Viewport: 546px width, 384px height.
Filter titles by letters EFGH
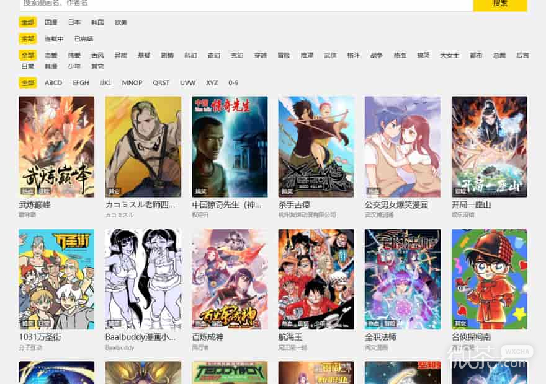(x=81, y=83)
